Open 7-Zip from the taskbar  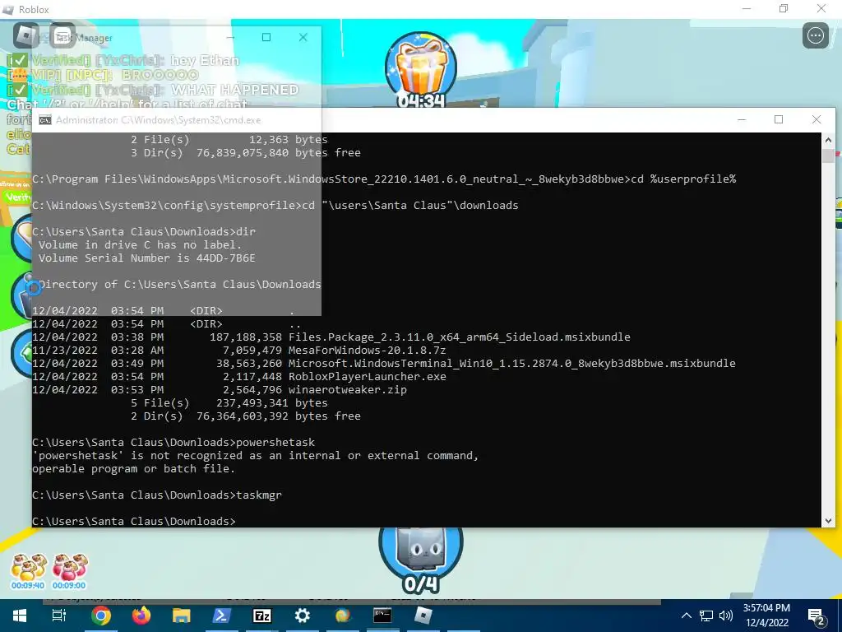pyautogui.click(x=262, y=616)
